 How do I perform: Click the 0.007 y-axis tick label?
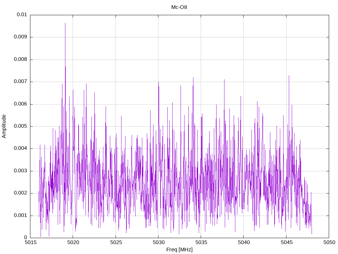[20, 82]
